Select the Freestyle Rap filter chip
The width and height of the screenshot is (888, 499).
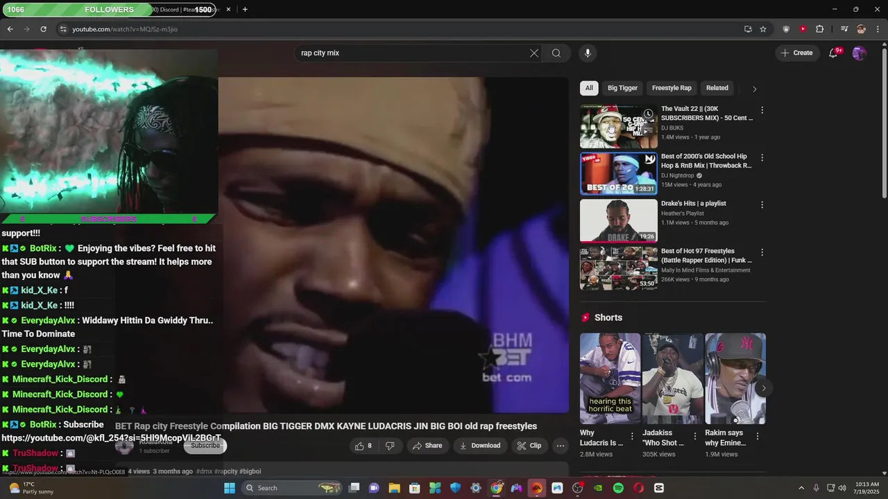672,88
